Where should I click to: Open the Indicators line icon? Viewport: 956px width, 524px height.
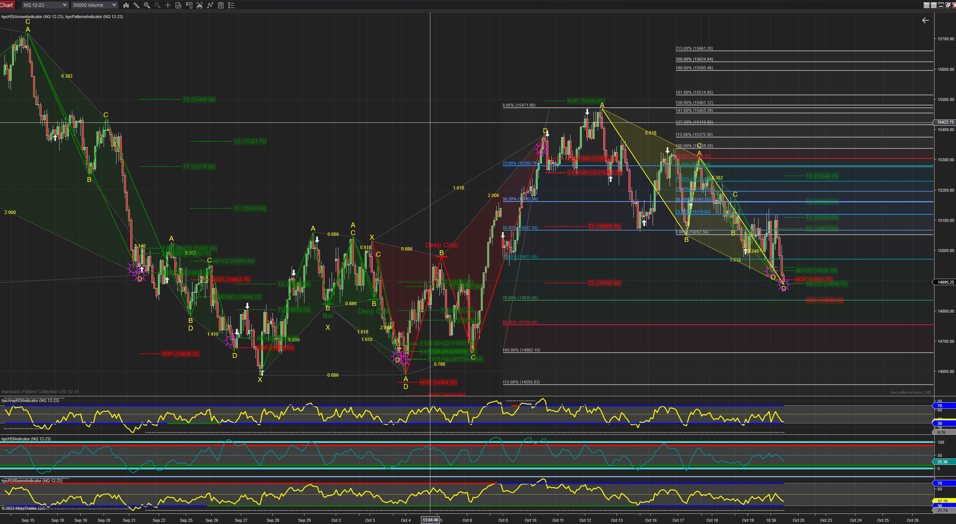(x=210, y=5)
